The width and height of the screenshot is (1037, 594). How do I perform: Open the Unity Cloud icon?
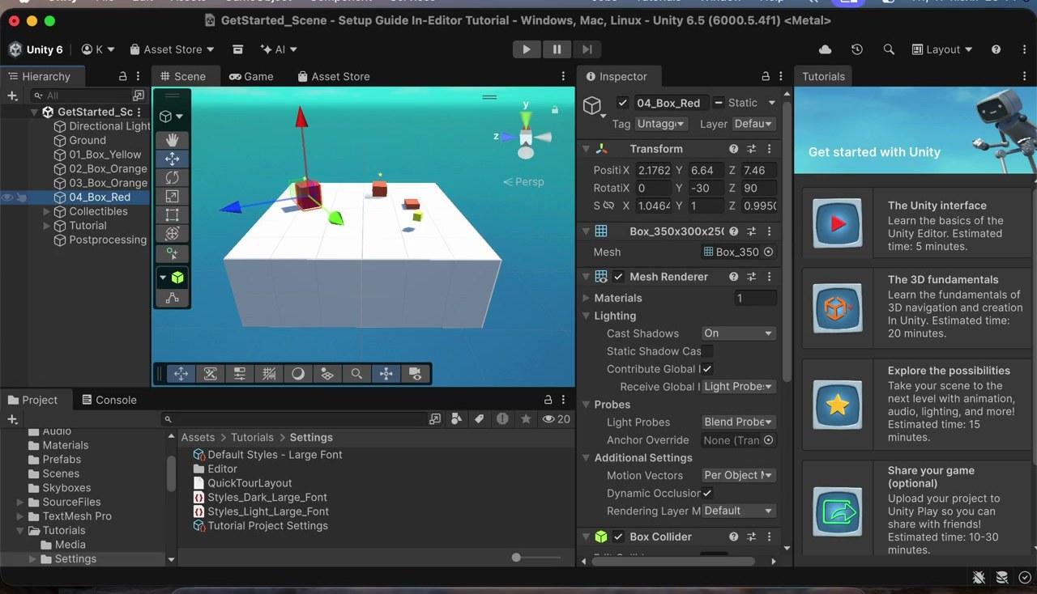825,49
